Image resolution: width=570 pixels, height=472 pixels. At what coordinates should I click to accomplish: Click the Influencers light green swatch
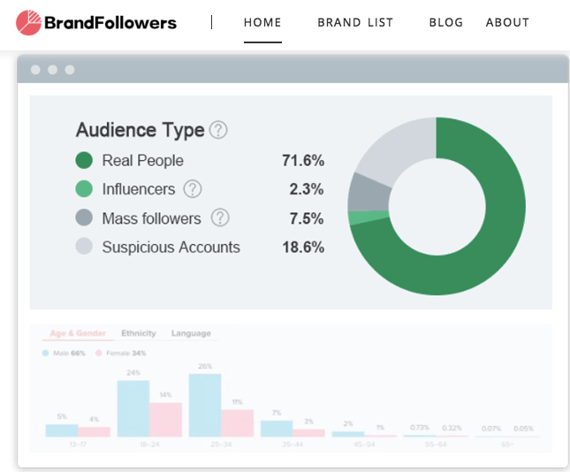pyautogui.click(x=84, y=189)
